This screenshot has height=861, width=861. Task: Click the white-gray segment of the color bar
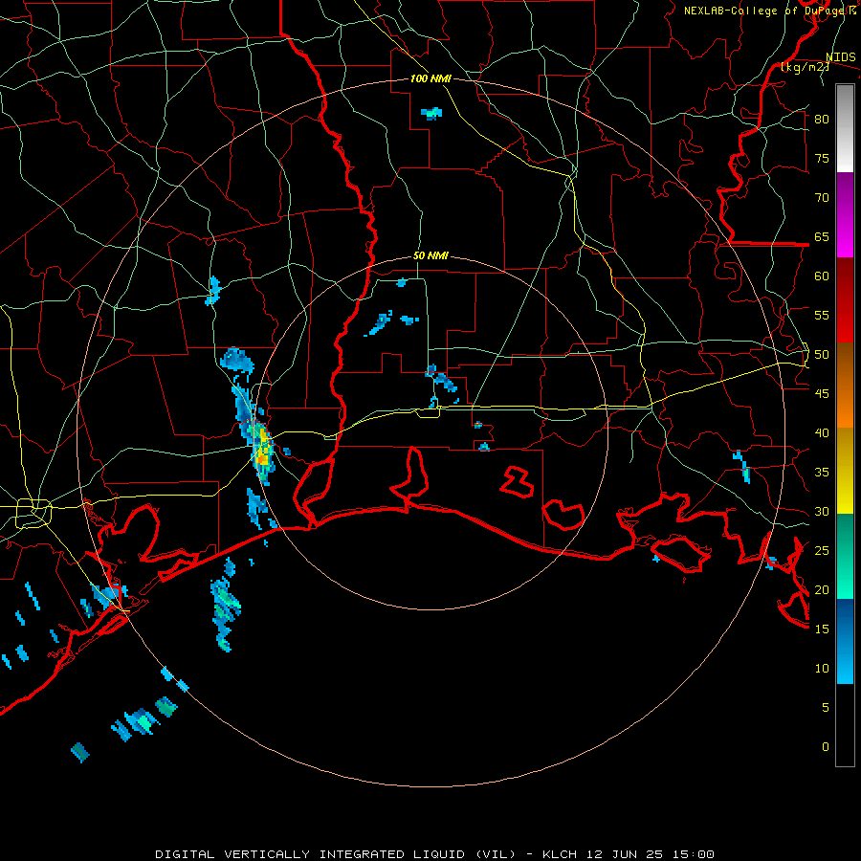[x=845, y=128]
